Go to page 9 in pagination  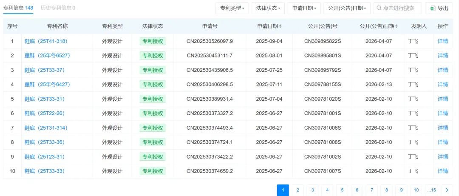pos(401,190)
